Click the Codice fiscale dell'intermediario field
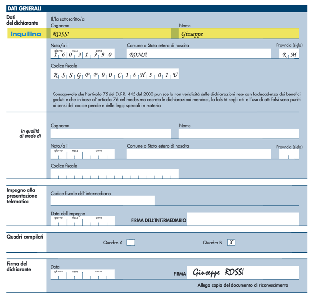 point(103,201)
